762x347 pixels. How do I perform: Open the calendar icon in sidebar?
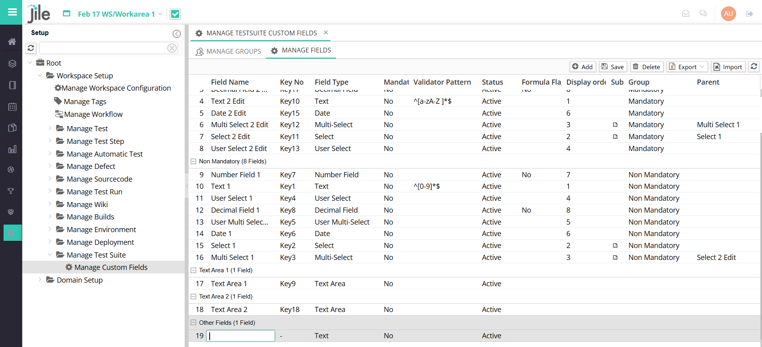coord(12,107)
